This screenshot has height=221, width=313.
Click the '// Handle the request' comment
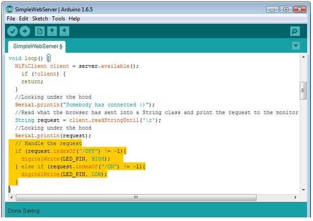click(x=48, y=143)
